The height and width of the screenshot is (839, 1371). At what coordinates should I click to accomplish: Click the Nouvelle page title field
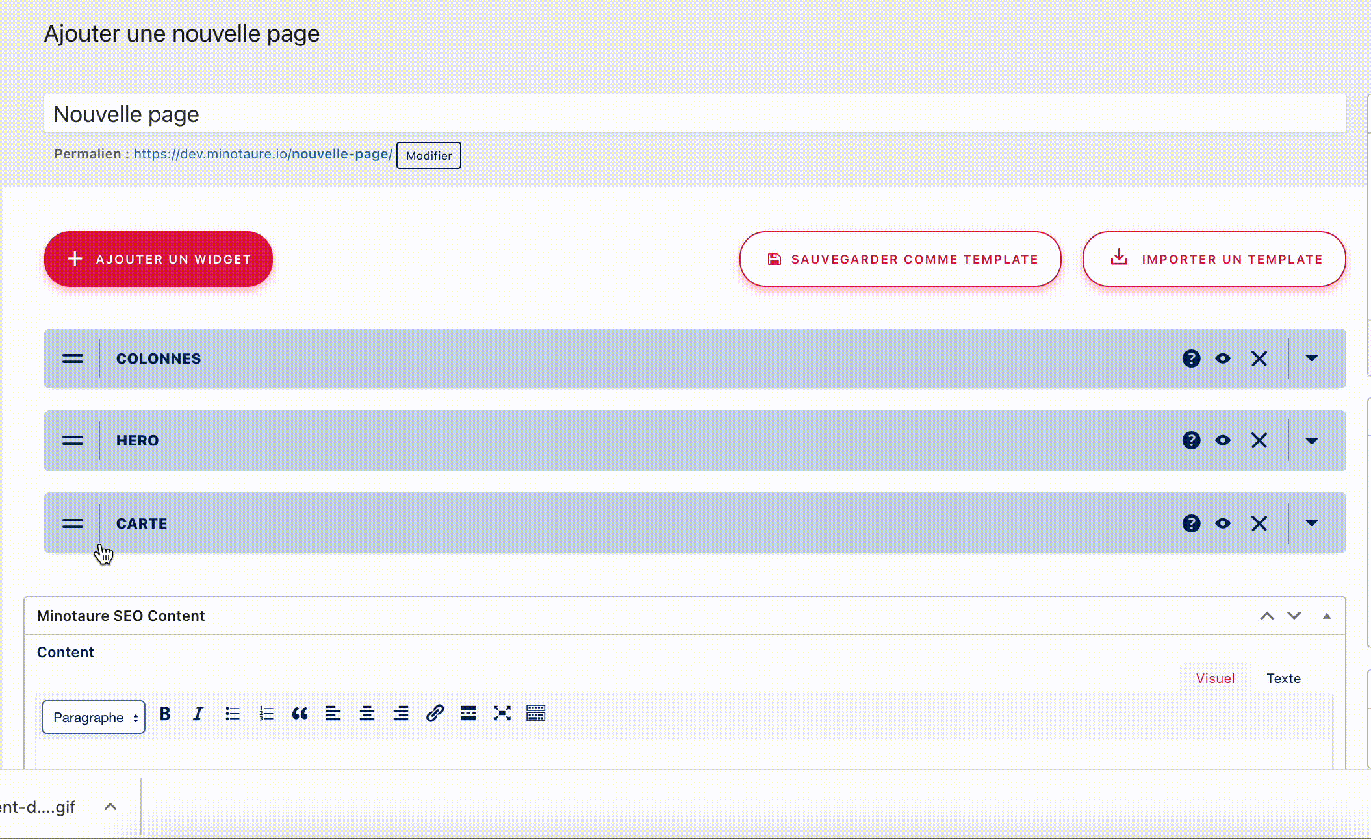click(694, 114)
